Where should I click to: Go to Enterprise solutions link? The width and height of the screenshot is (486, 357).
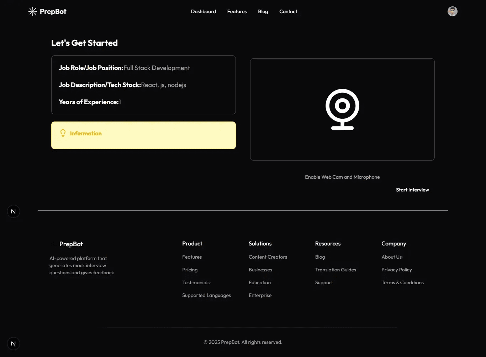click(x=260, y=296)
